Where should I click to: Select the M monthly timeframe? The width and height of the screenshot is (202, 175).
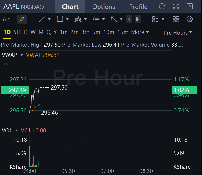tap(41, 32)
